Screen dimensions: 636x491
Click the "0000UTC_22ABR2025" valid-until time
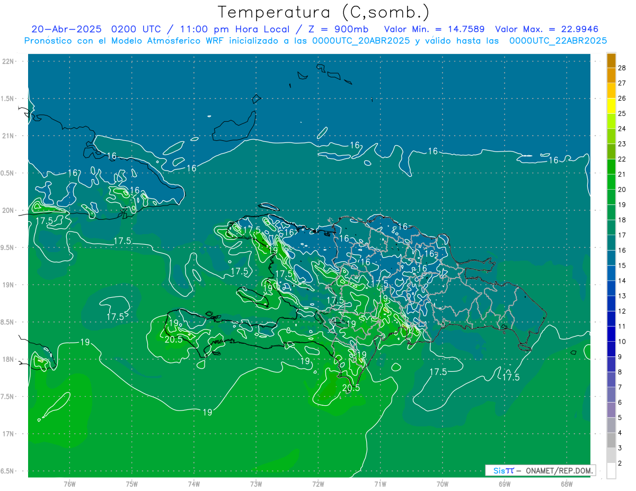click(558, 41)
